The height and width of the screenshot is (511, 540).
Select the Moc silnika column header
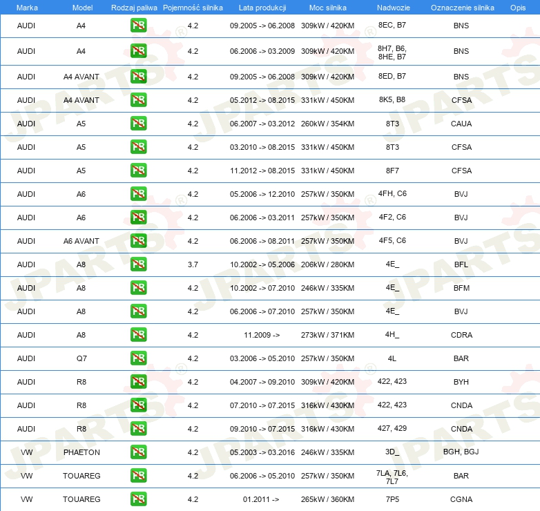[x=327, y=8]
